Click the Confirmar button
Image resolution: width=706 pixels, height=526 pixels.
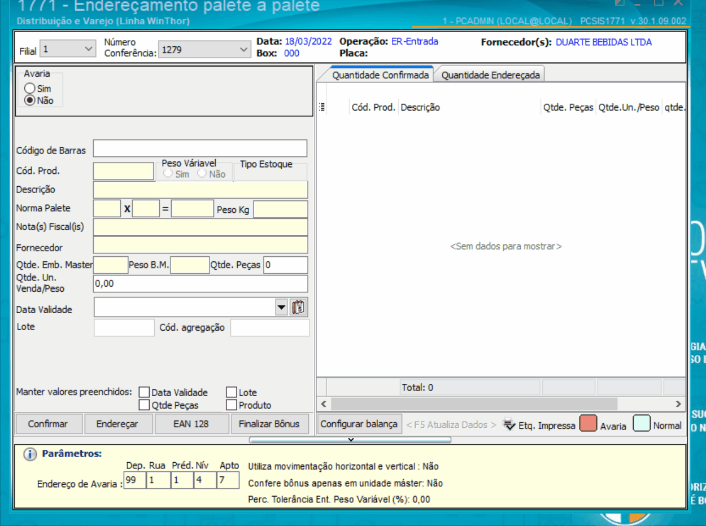tap(48, 424)
